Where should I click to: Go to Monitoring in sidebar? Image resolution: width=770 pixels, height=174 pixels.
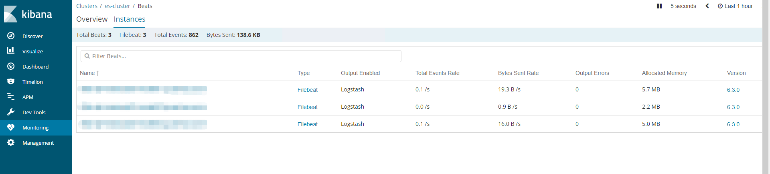click(x=35, y=127)
